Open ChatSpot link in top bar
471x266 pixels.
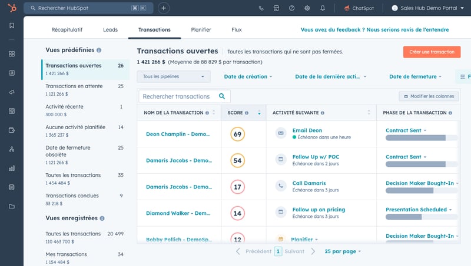tap(359, 8)
